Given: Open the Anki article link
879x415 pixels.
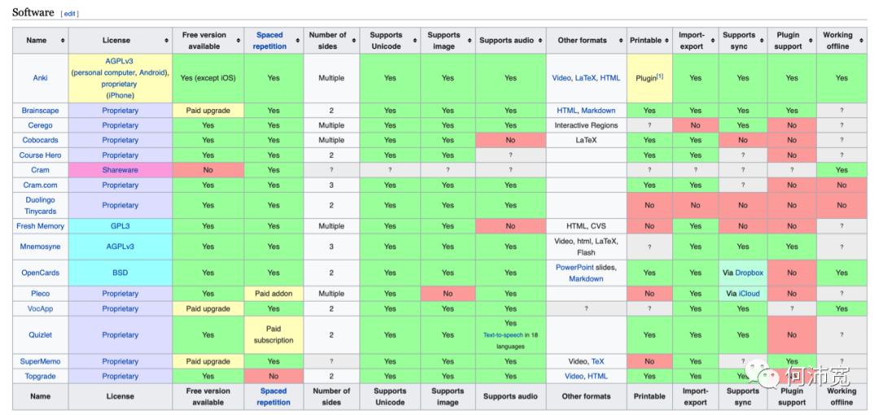Looking at the screenshot, I should [x=40, y=78].
